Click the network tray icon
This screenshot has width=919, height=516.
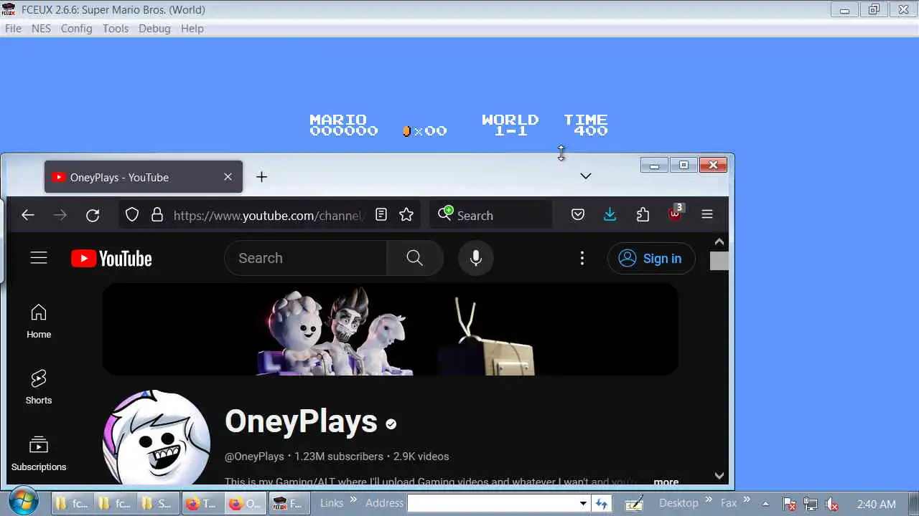click(810, 504)
